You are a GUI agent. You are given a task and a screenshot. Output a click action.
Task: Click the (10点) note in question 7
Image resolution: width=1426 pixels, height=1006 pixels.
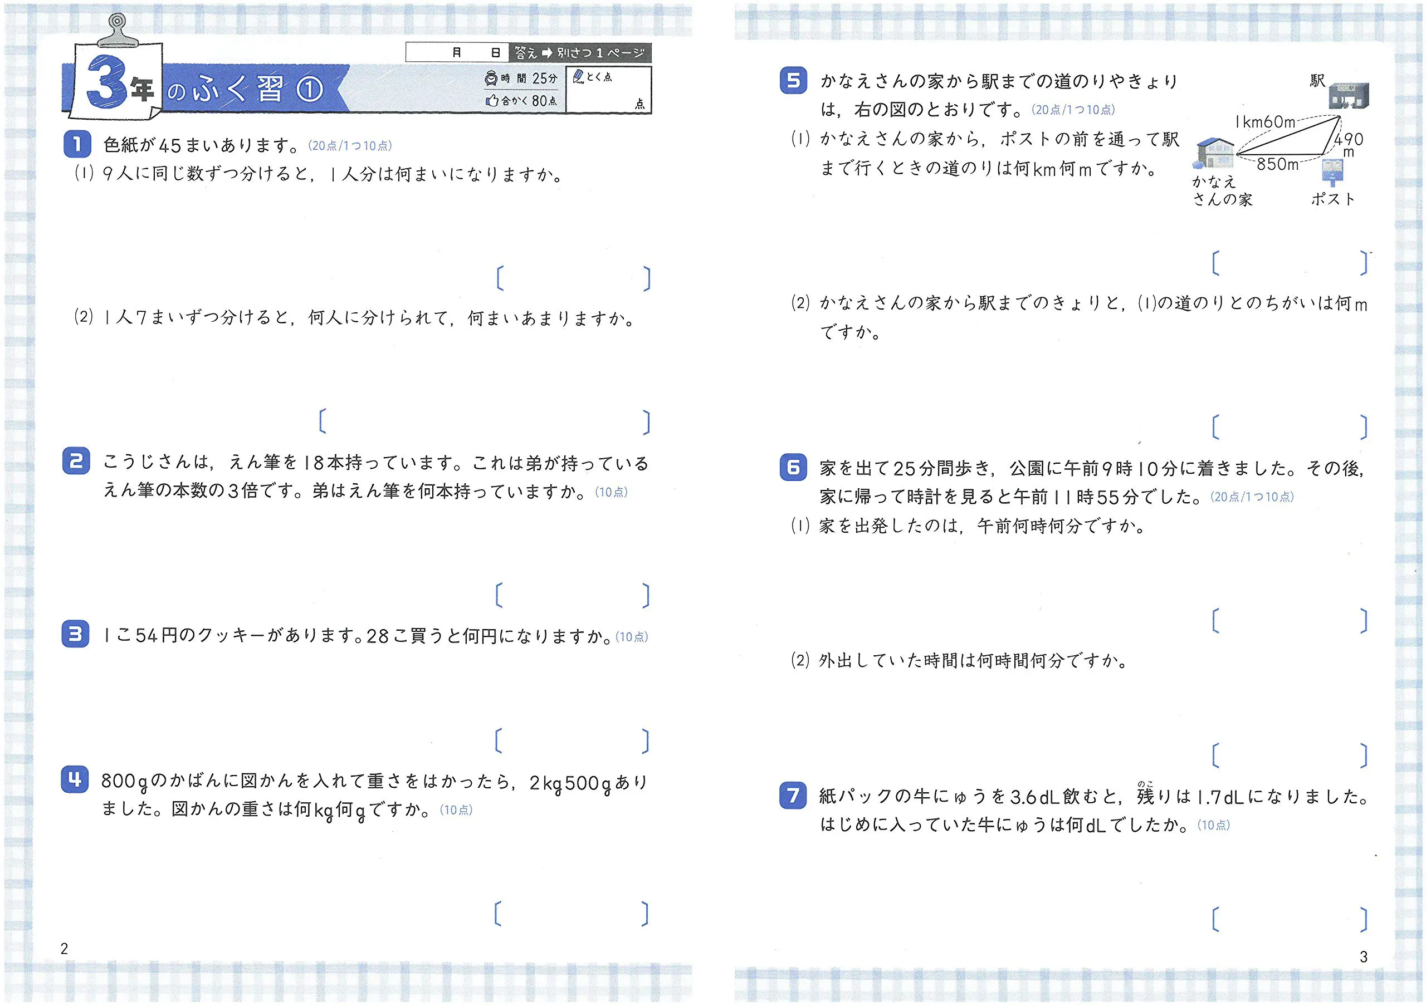[x=1214, y=825]
